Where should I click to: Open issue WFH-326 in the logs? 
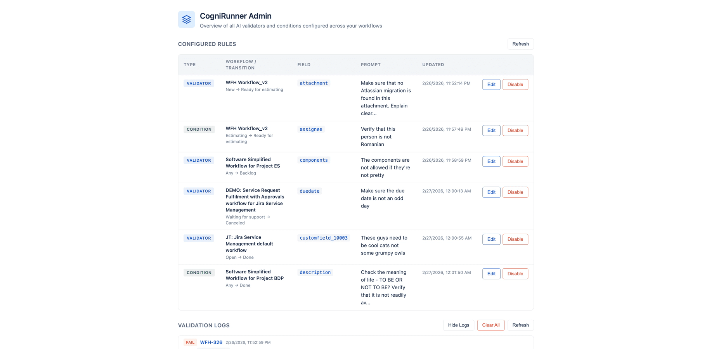point(211,342)
